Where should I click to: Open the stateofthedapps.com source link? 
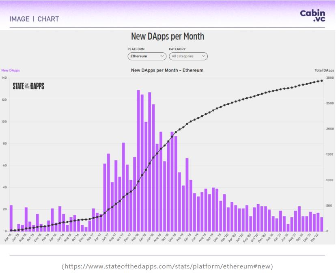(167, 266)
